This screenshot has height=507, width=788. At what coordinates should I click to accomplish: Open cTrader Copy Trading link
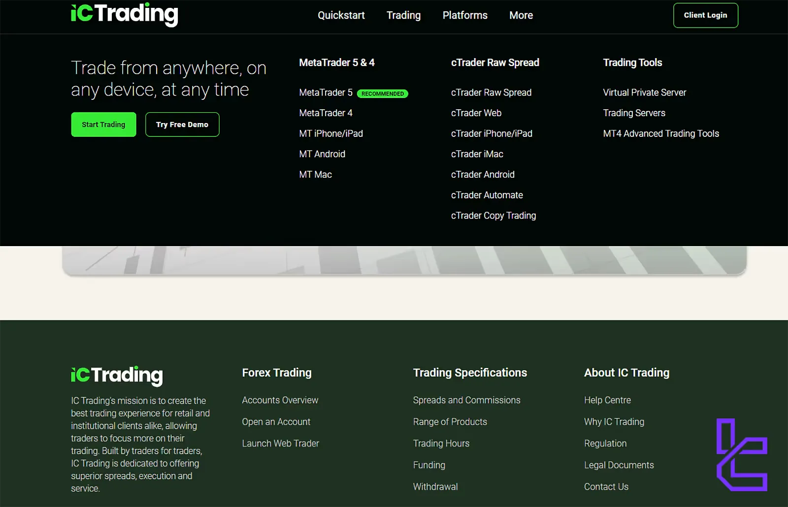tap(493, 216)
